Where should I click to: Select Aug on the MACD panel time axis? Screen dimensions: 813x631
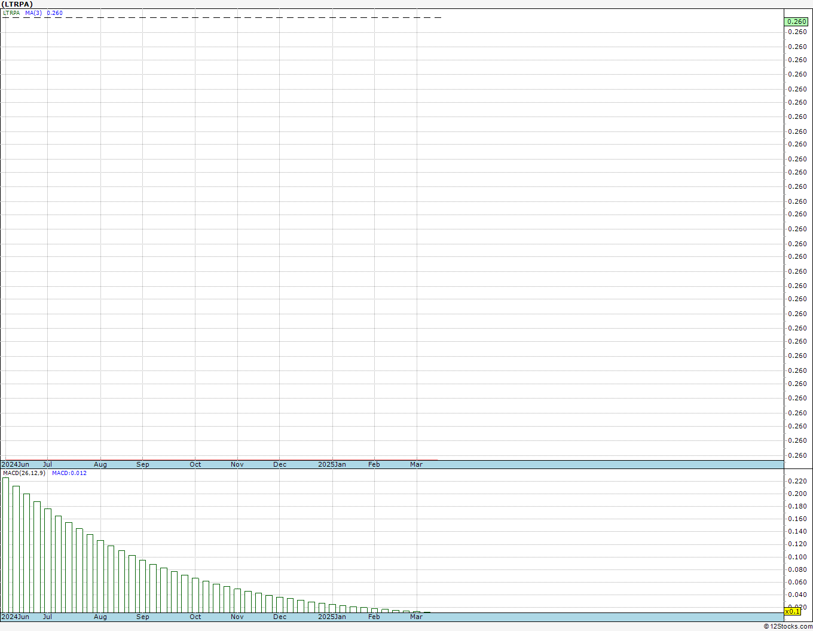pos(100,617)
